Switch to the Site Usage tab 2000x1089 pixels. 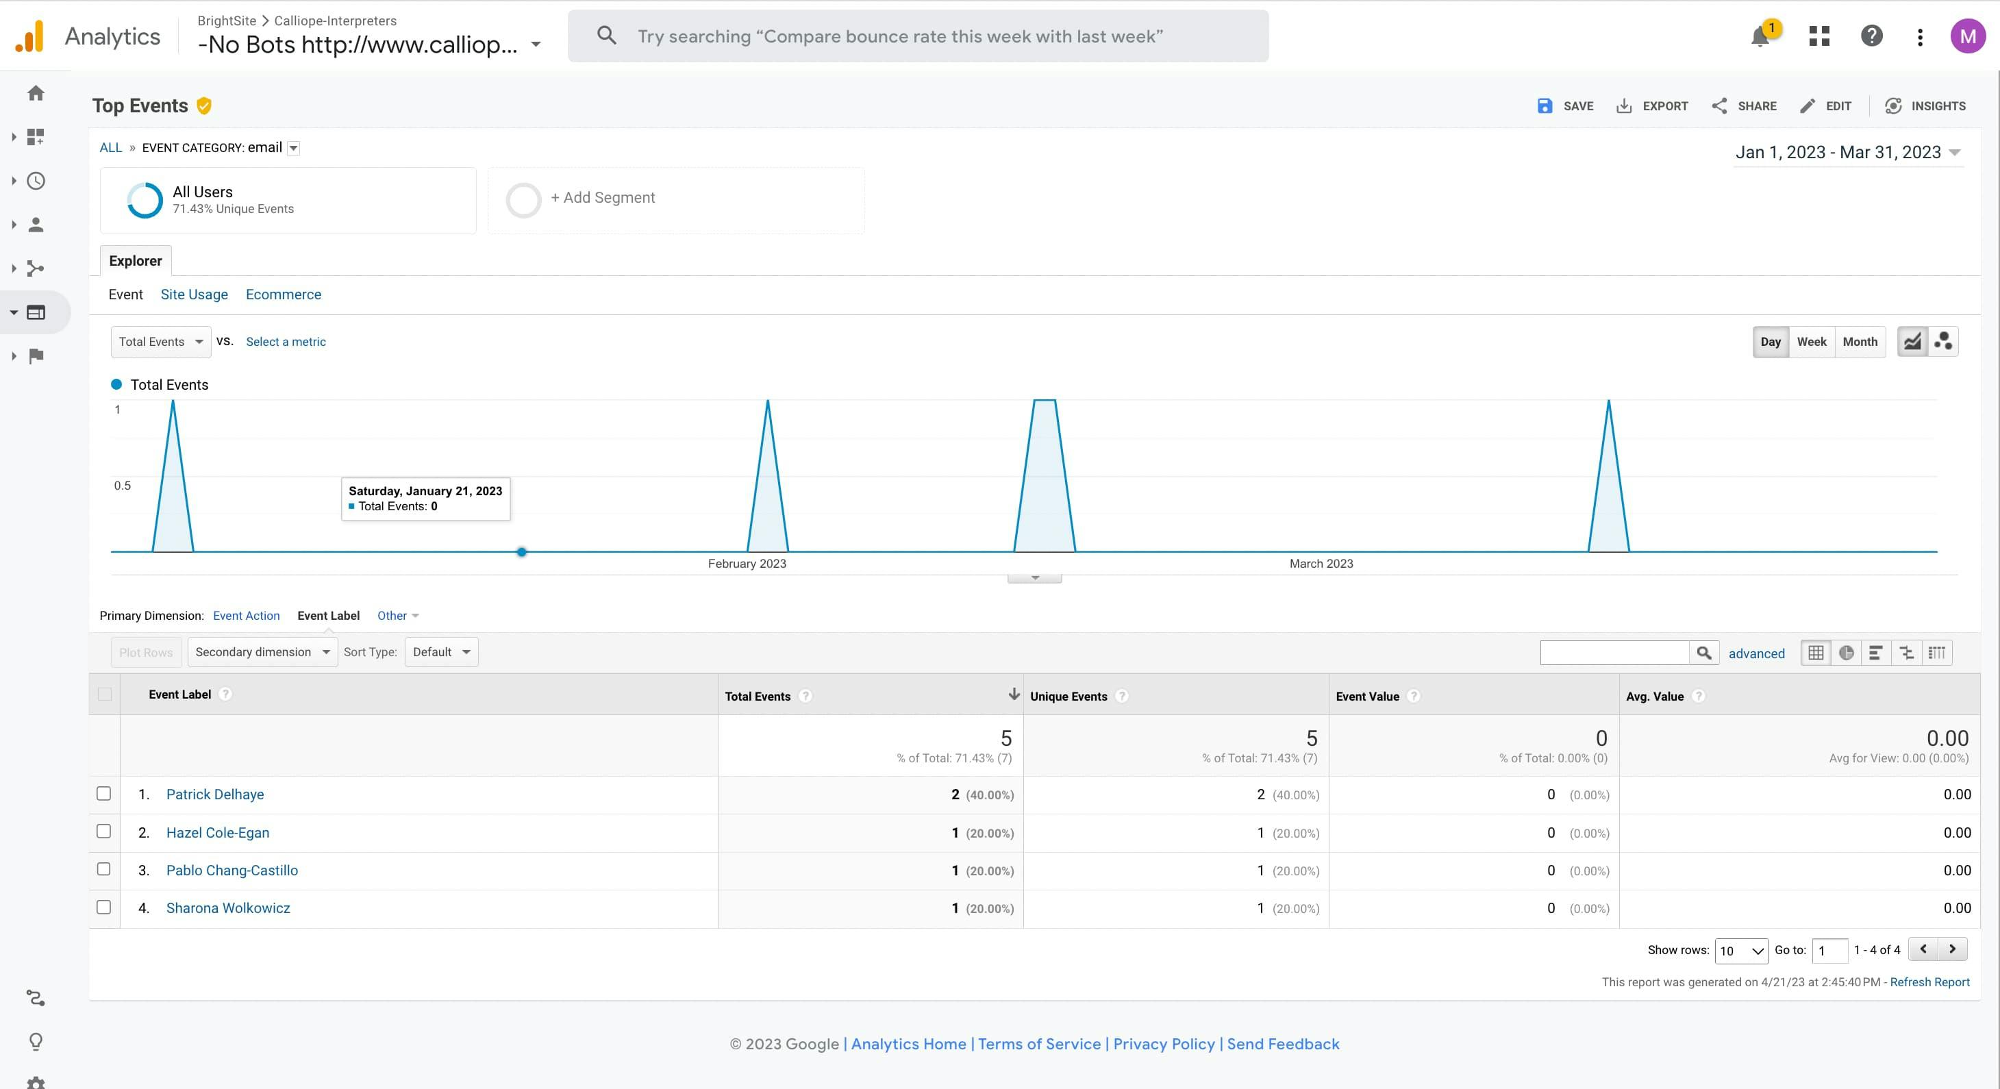194,295
